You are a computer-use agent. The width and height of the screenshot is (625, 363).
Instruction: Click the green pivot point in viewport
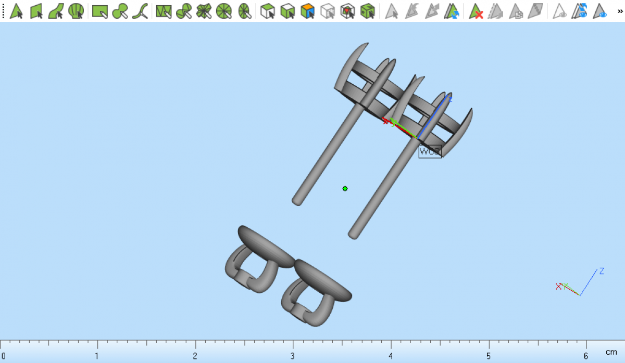[x=345, y=188]
